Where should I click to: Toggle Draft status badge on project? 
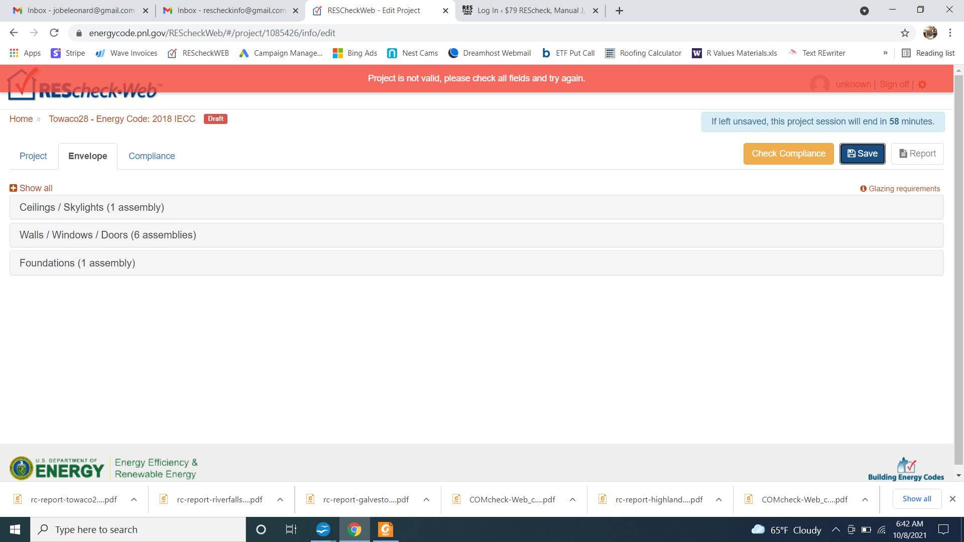(215, 119)
